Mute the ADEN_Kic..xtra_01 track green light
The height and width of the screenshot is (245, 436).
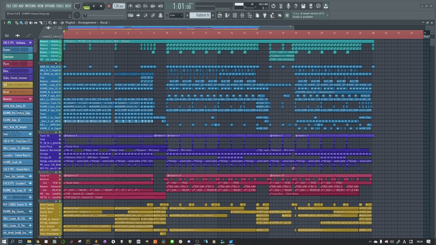point(60,67)
